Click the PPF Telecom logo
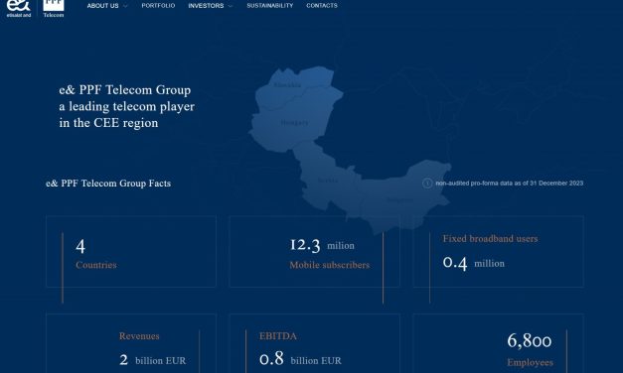623x373 pixels. click(54, 8)
